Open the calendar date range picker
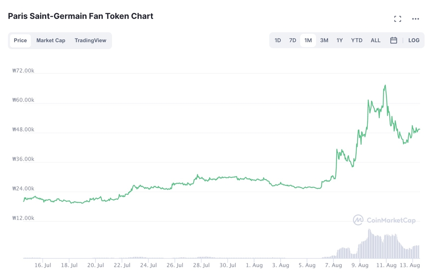 point(394,41)
